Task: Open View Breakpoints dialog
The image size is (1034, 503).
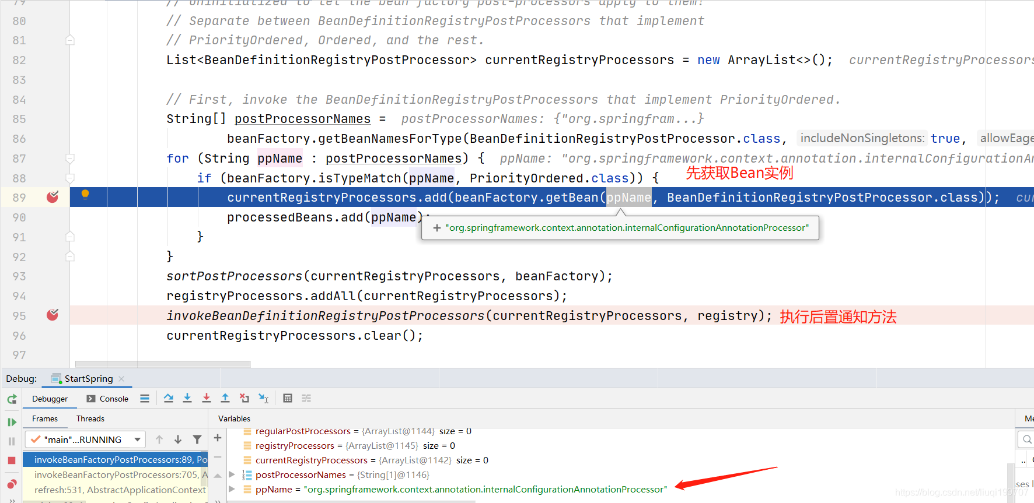Action: tap(12, 484)
